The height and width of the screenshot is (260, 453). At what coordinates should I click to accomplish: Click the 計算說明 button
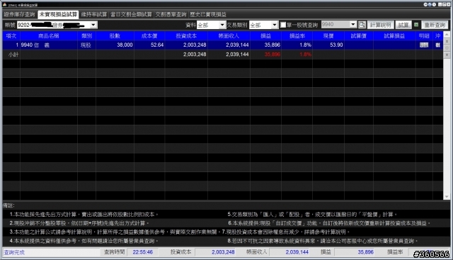(381, 25)
